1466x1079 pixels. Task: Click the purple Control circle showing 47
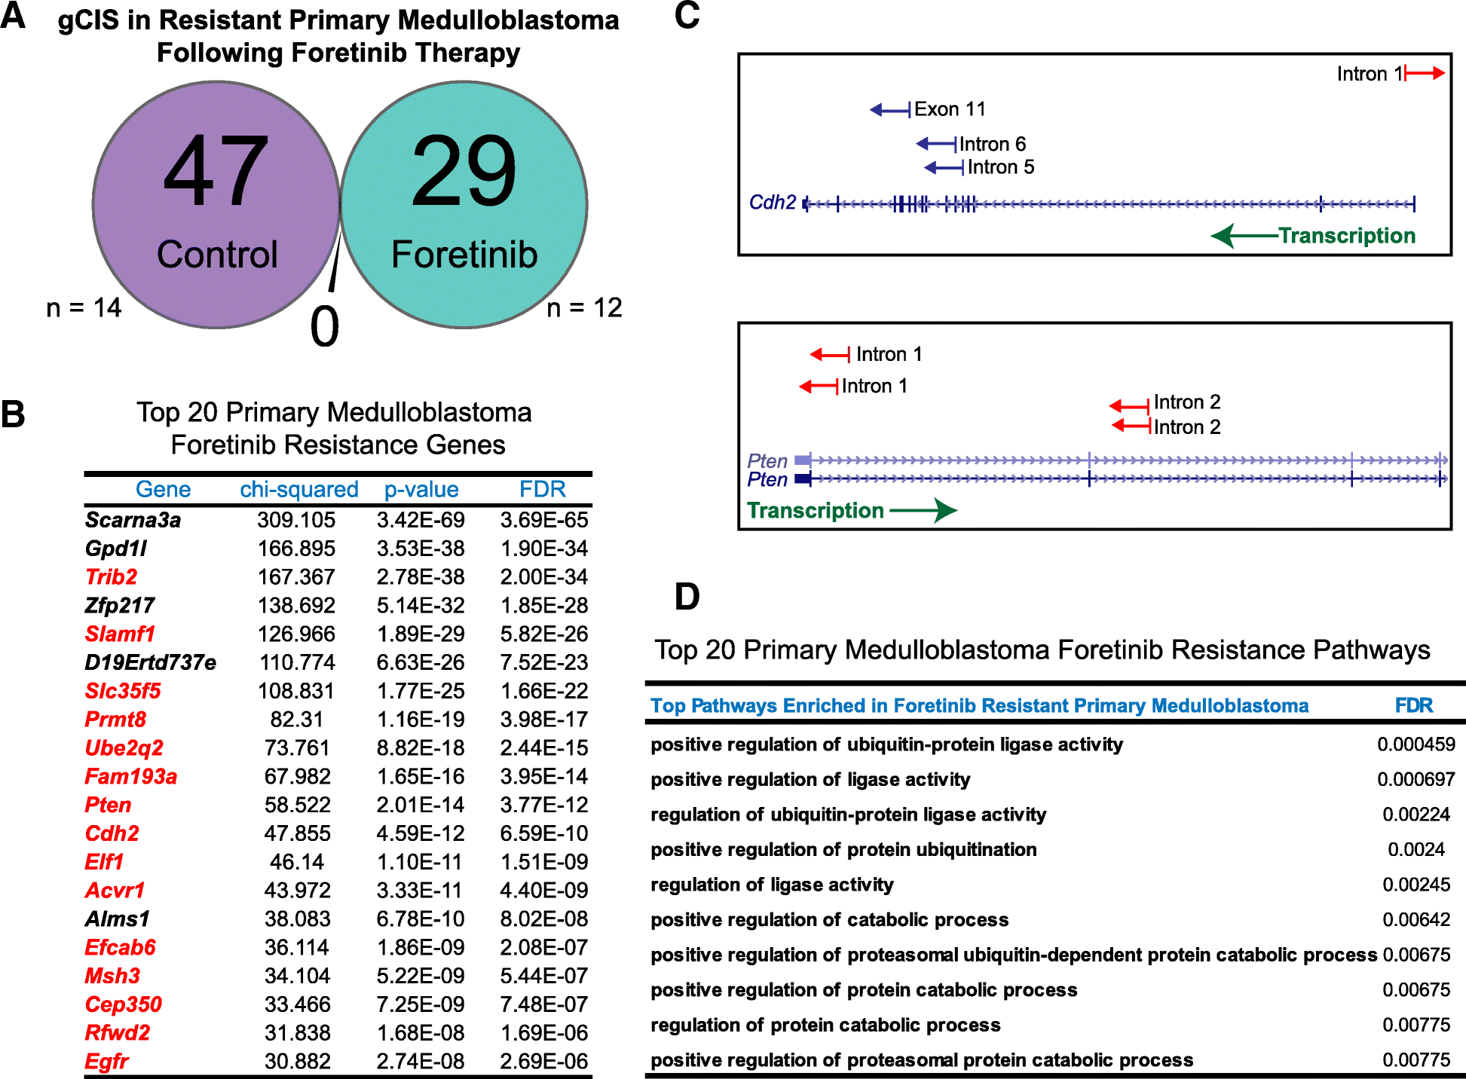tap(216, 205)
